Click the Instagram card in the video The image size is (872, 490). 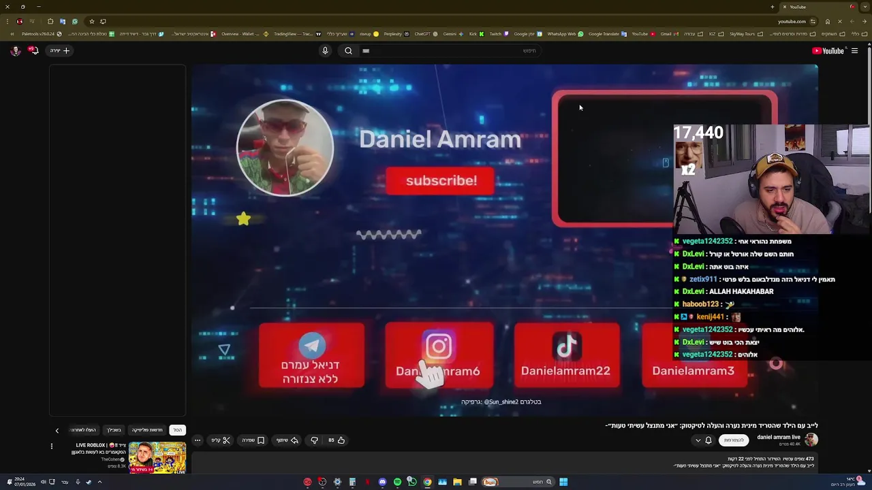coord(439,355)
